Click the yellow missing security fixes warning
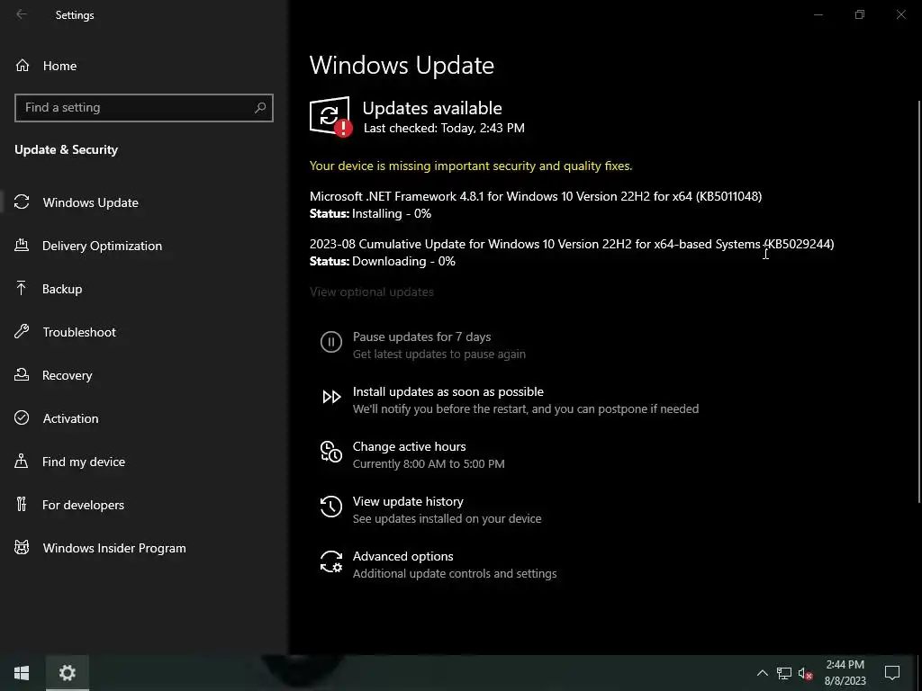Image resolution: width=922 pixels, height=691 pixels. pyautogui.click(x=471, y=166)
